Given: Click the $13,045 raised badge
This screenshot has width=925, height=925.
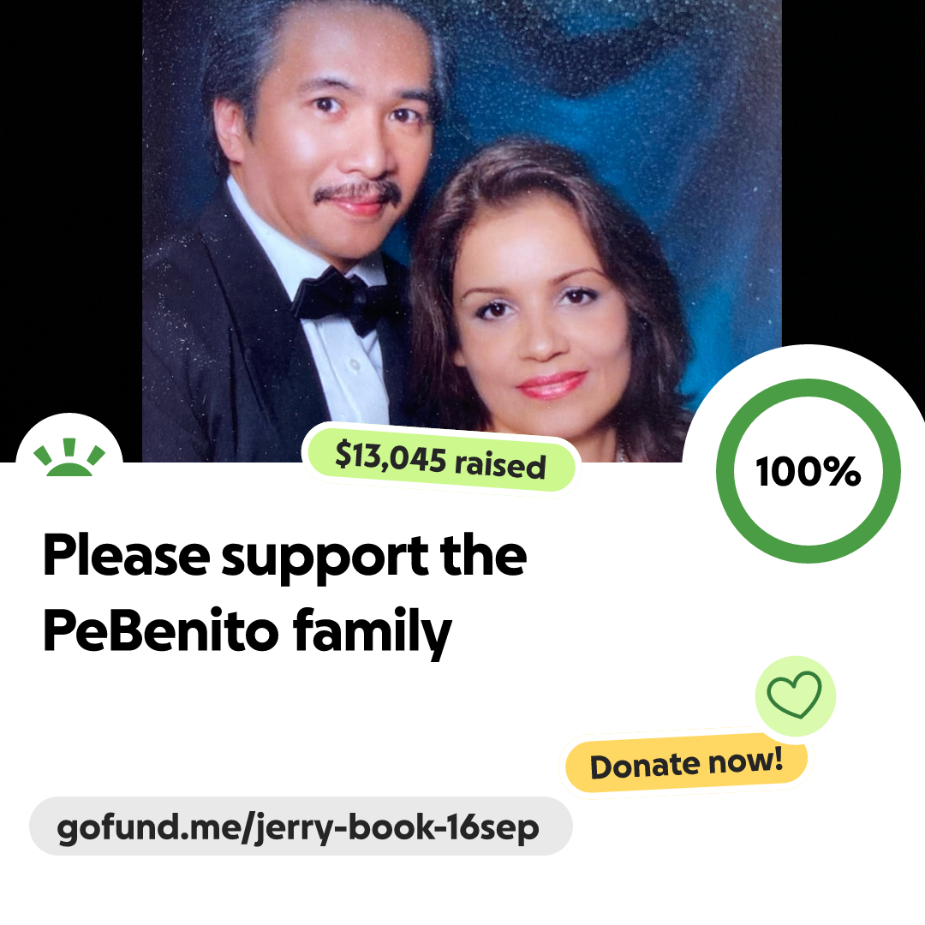Looking at the screenshot, I should point(441,460).
